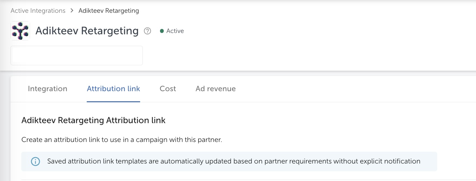The height and width of the screenshot is (181, 476).
Task: Click the Adikteev Retargeting Attribution link heading
Action: (94, 120)
